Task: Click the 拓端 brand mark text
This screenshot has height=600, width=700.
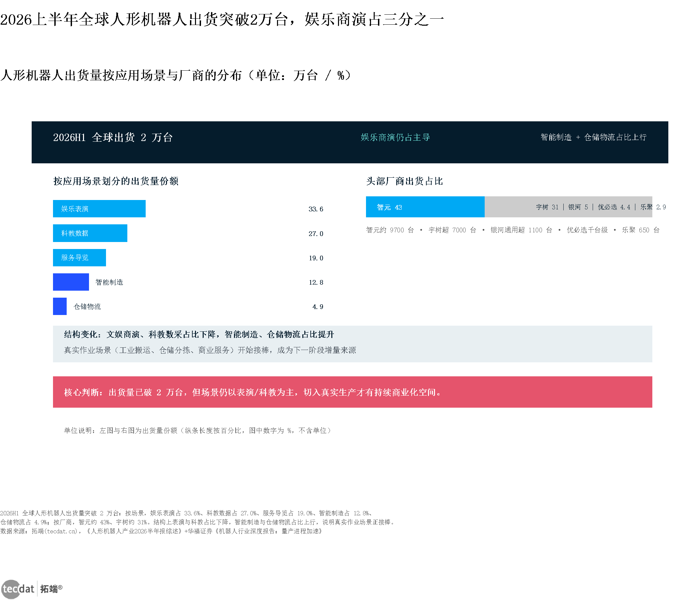Action: click(51, 589)
